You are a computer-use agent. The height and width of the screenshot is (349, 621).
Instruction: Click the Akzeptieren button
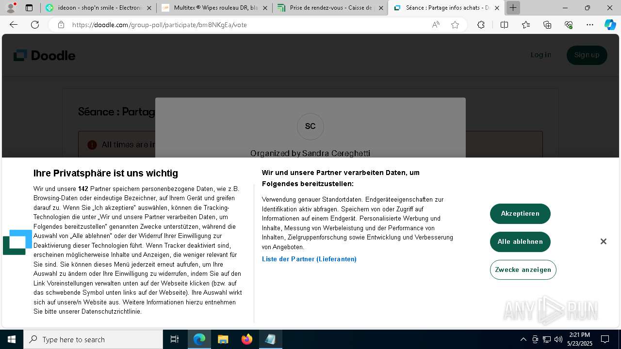click(520, 214)
